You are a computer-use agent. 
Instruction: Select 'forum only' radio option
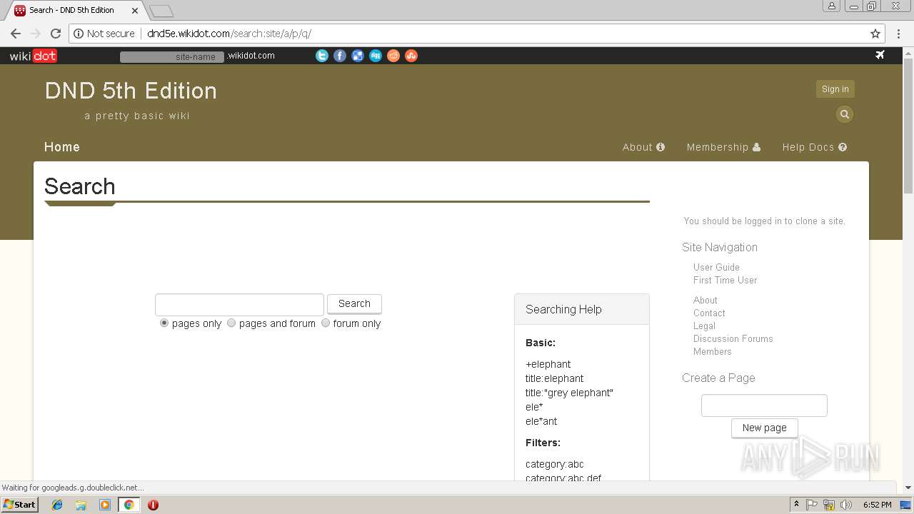[326, 323]
